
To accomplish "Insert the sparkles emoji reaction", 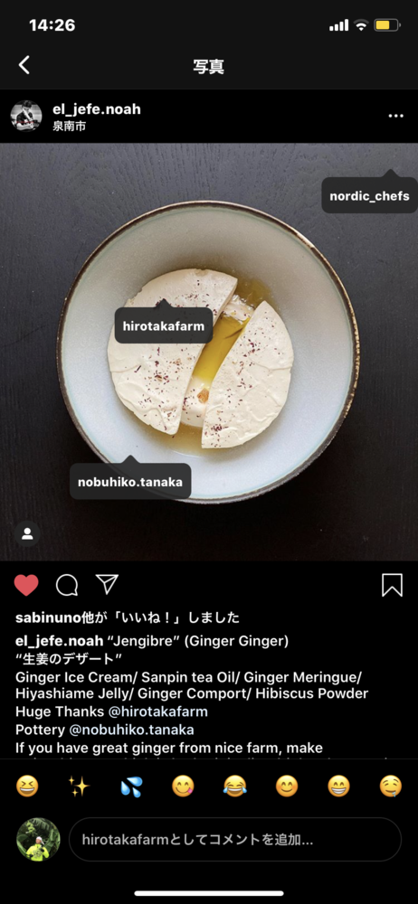I will pyautogui.click(x=79, y=786).
